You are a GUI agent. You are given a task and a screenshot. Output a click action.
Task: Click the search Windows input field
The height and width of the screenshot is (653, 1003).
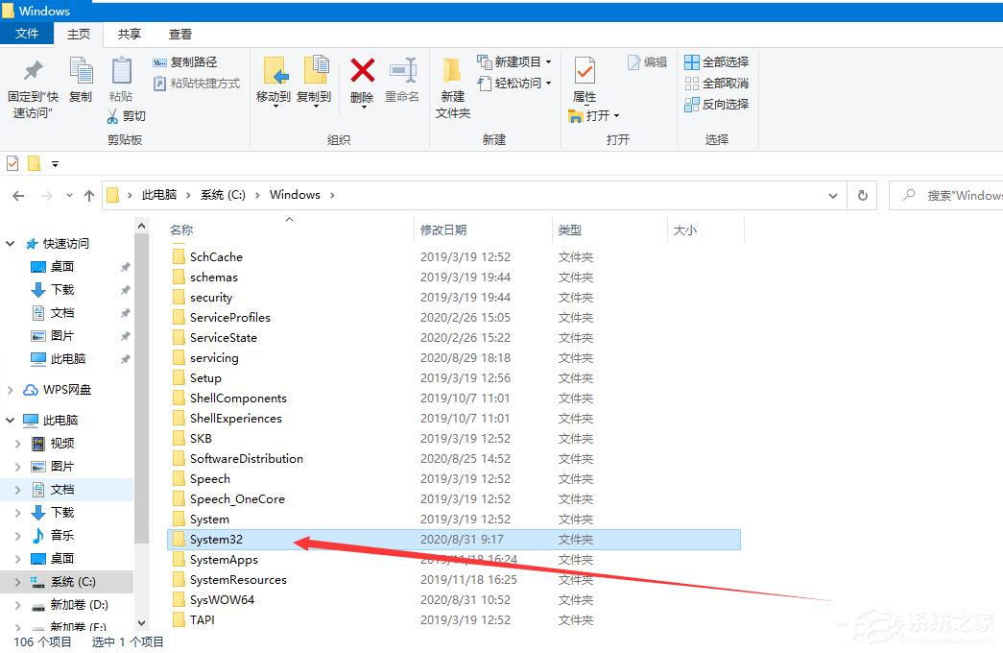click(946, 196)
